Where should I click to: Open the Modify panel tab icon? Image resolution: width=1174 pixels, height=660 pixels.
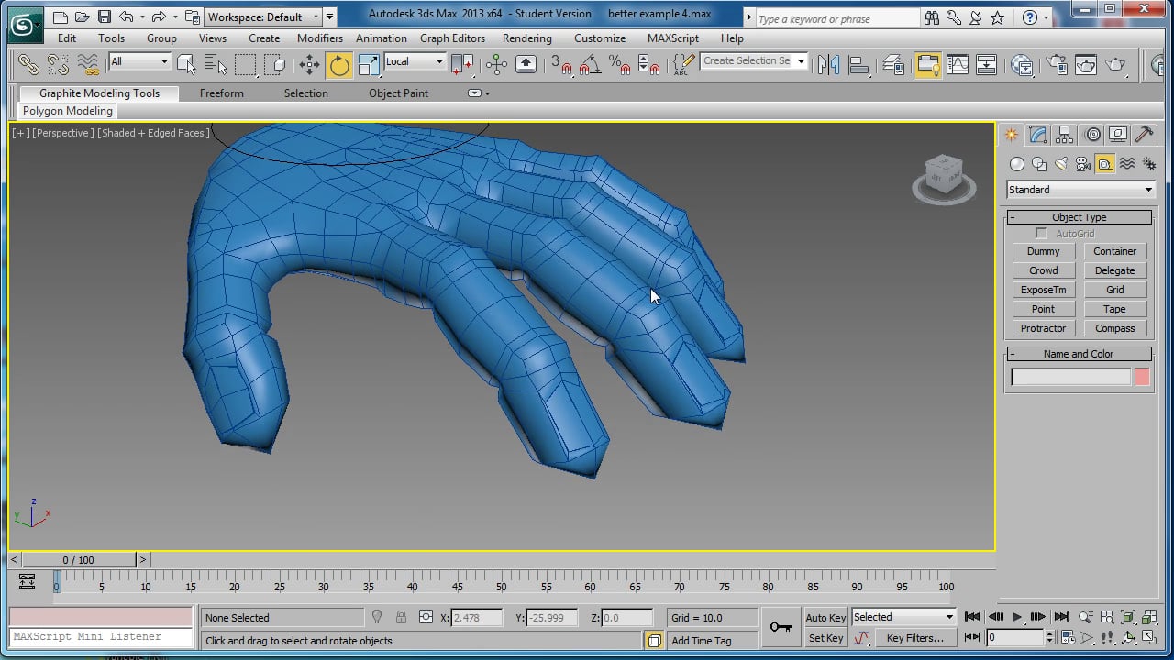[1037, 135]
